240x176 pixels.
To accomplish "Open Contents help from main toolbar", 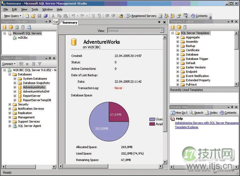I will pyautogui.click(x=199, y=16).
